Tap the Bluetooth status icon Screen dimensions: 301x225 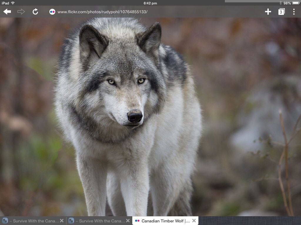click(x=280, y=3)
